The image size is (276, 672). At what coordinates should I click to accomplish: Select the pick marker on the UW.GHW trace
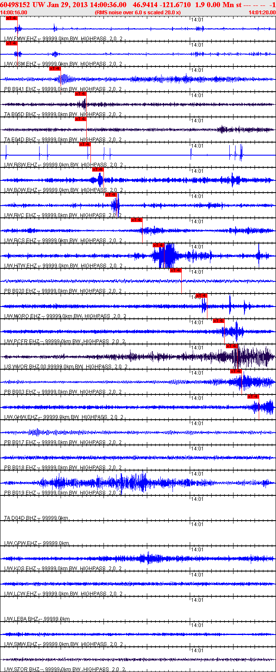pos(253,397)
